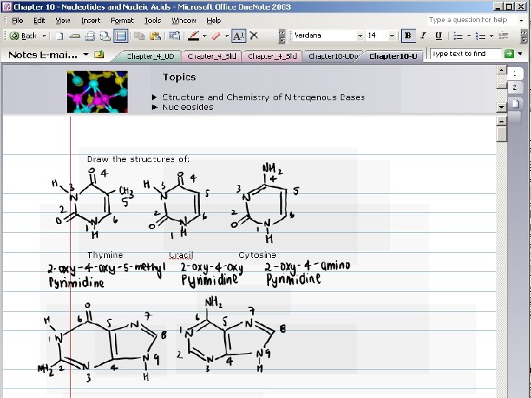Switch to Chapter10-UDy section tab
The image size is (531, 398).
point(333,56)
